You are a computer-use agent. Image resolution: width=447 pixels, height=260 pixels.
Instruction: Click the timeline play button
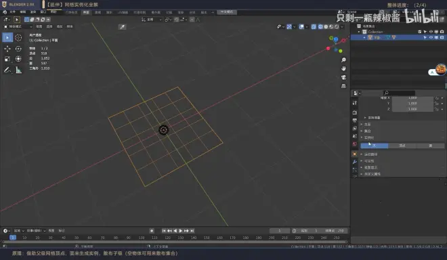click(180, 231)
